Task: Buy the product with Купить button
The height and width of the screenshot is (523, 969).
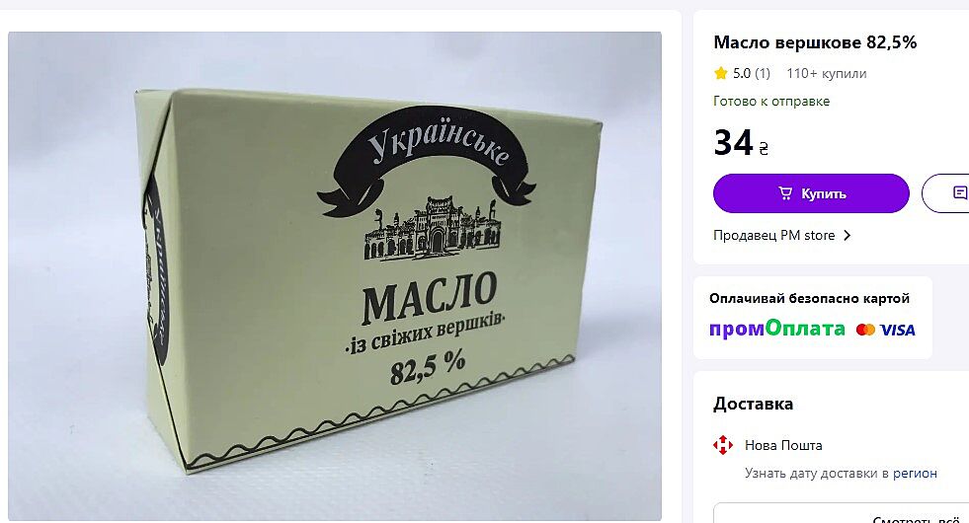Action: click(x=811, y=193)
